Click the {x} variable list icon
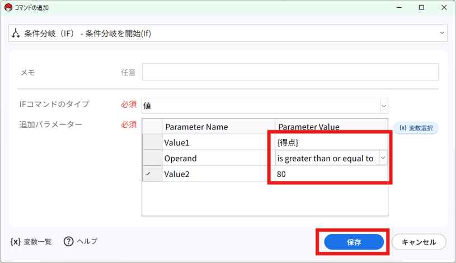The image size is (456, 263). (x=16, y=242)
